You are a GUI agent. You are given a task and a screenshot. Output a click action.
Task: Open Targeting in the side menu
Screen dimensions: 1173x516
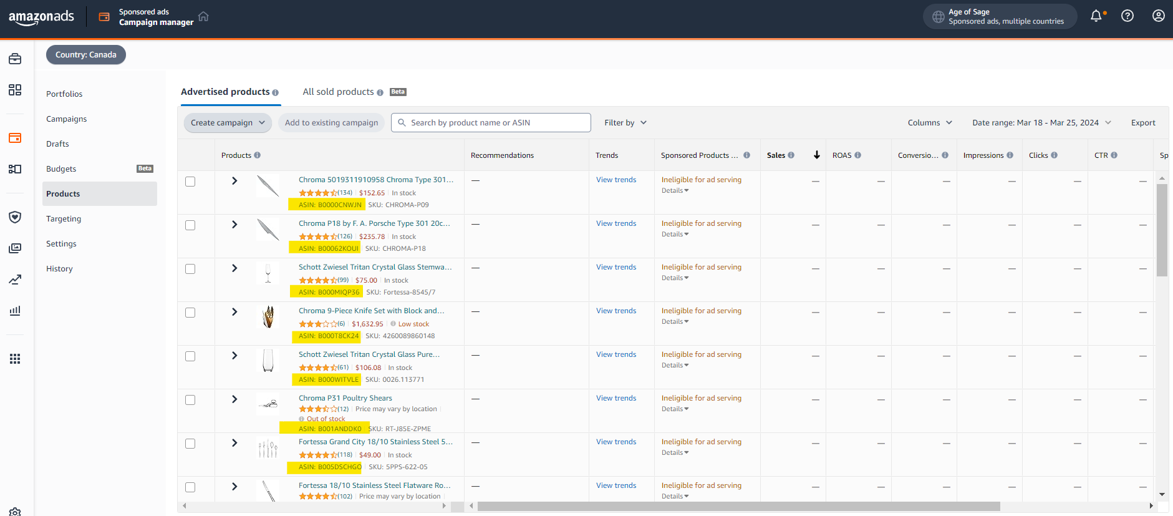(x=64, y=219)
